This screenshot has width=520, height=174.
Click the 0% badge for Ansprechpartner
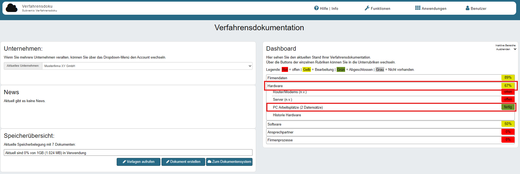[x=508, y=132]
